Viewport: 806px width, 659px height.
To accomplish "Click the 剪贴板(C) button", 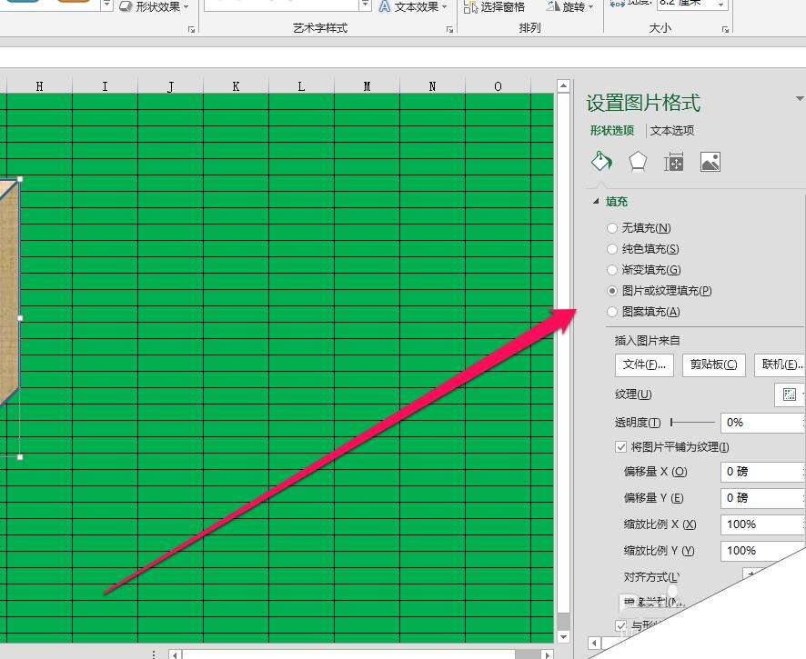I will point(713,364).
